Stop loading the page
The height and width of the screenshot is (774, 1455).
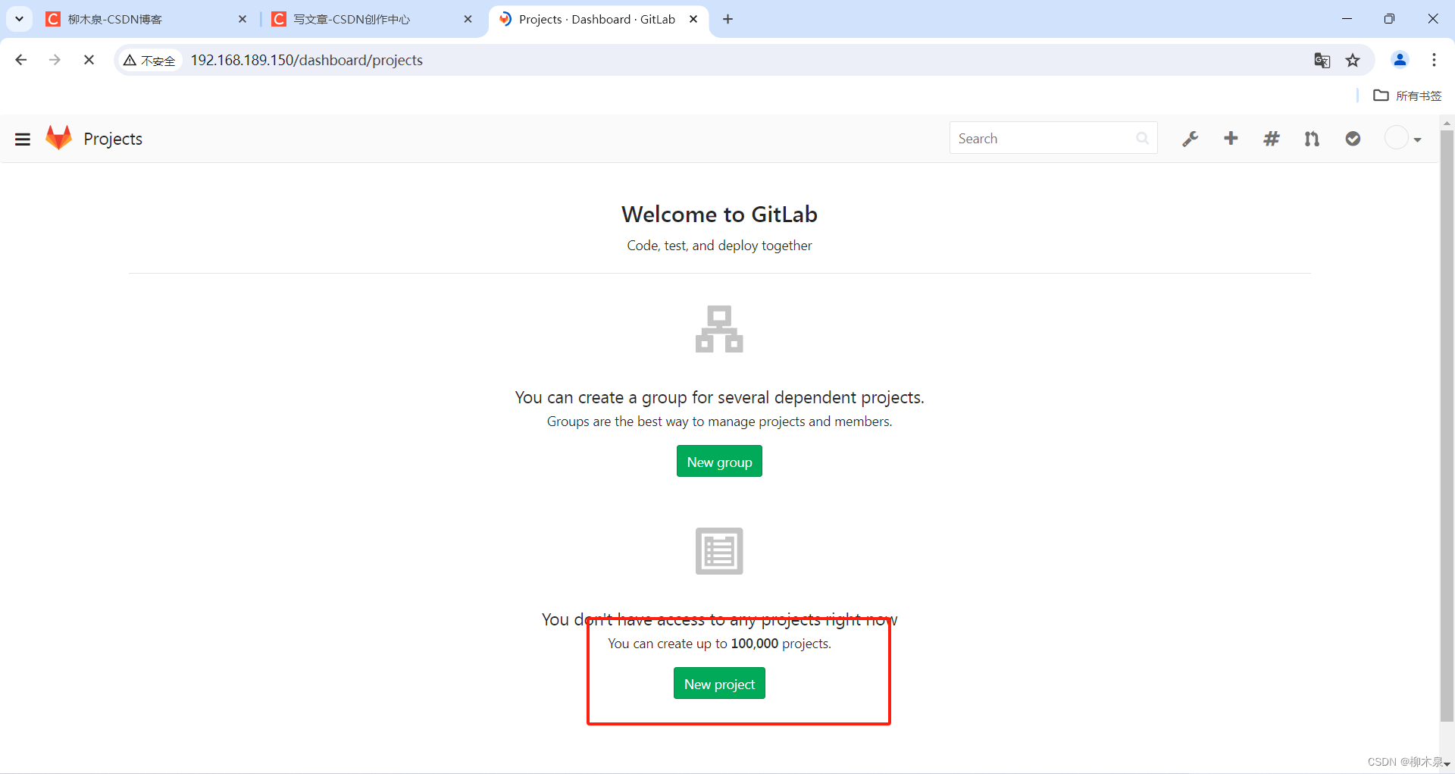tap(89, 60)
